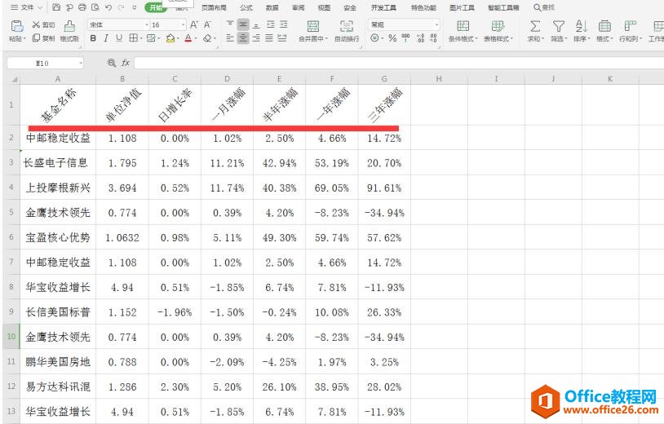Switch to 数据 (Data) tab

point(272,7)
